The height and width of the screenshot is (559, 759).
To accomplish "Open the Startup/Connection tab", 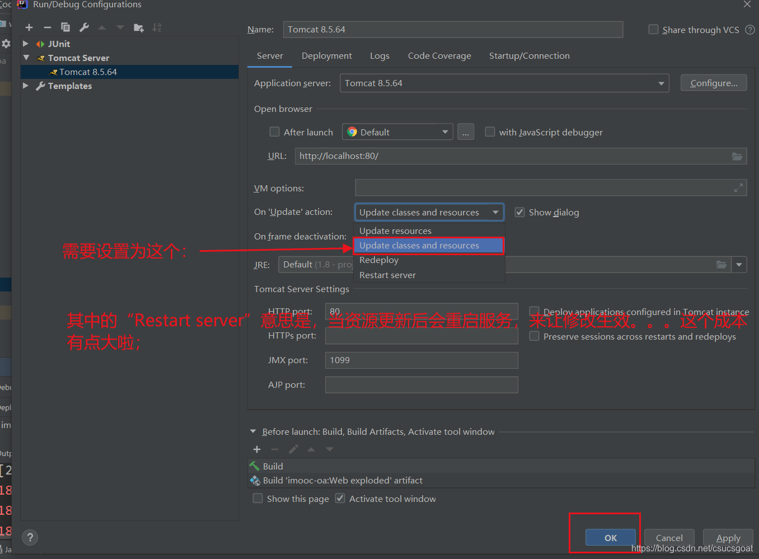I will 530,56.
